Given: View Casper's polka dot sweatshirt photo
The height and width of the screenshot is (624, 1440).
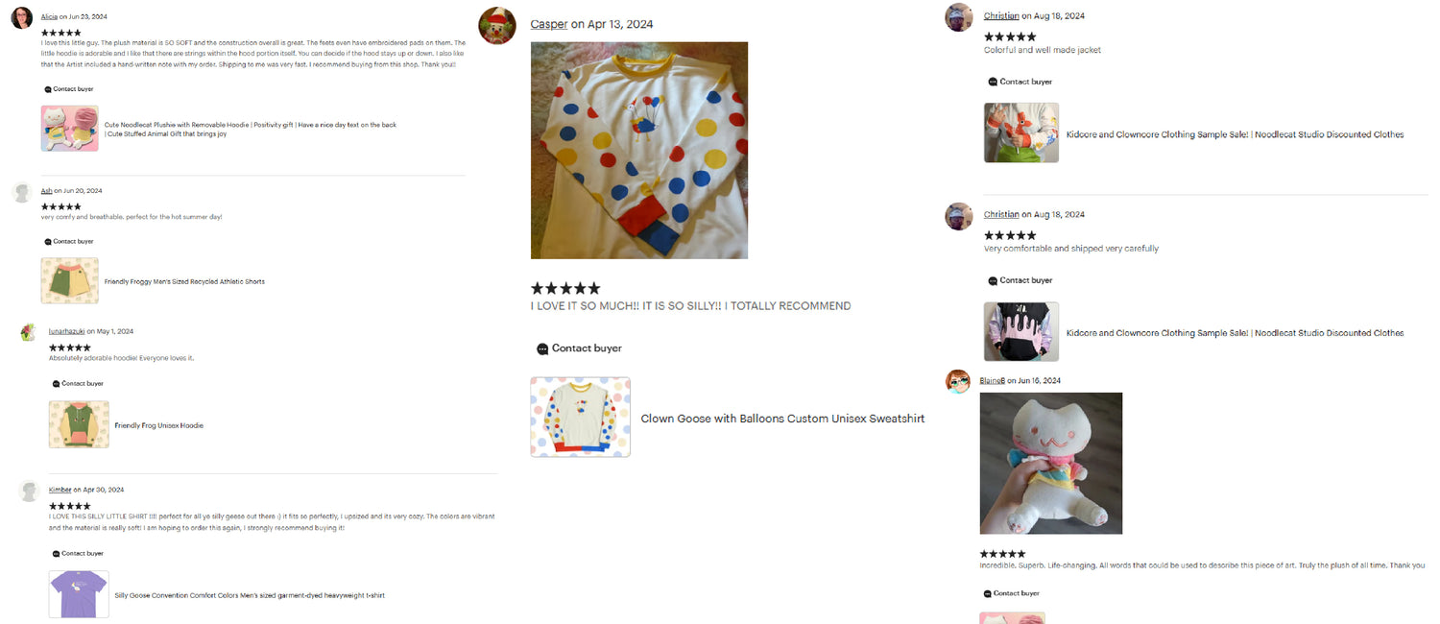Looking at the screenshot, I should tap(639, 151).
